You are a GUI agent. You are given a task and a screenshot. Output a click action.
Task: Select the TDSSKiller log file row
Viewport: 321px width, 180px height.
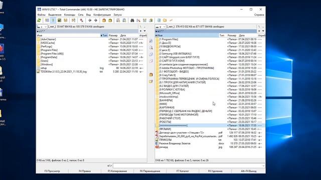tap(91, 71)
